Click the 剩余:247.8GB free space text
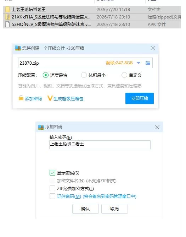Screen dimensions: 186x237 coord(119,63)
